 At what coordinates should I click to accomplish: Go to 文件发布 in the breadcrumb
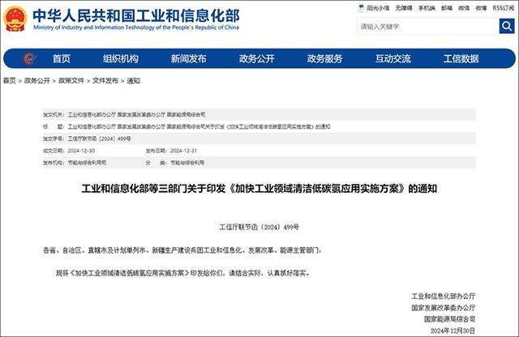(105, 80)
